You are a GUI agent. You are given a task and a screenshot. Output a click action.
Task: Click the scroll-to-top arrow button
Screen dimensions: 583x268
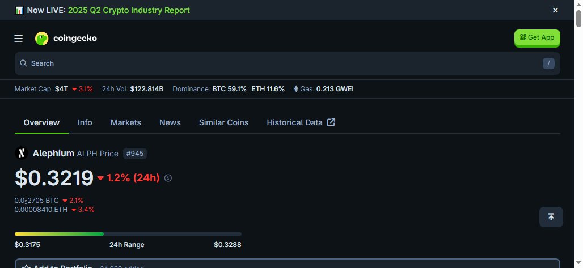tap(551, 217)
